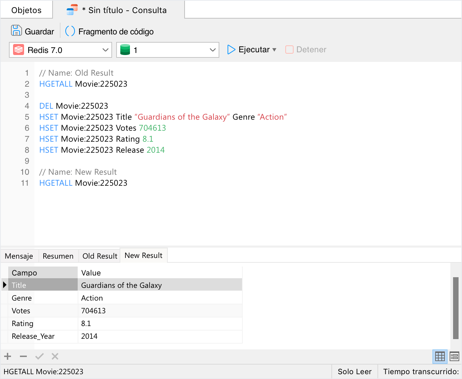View the Resumen tab

point(58,256)
